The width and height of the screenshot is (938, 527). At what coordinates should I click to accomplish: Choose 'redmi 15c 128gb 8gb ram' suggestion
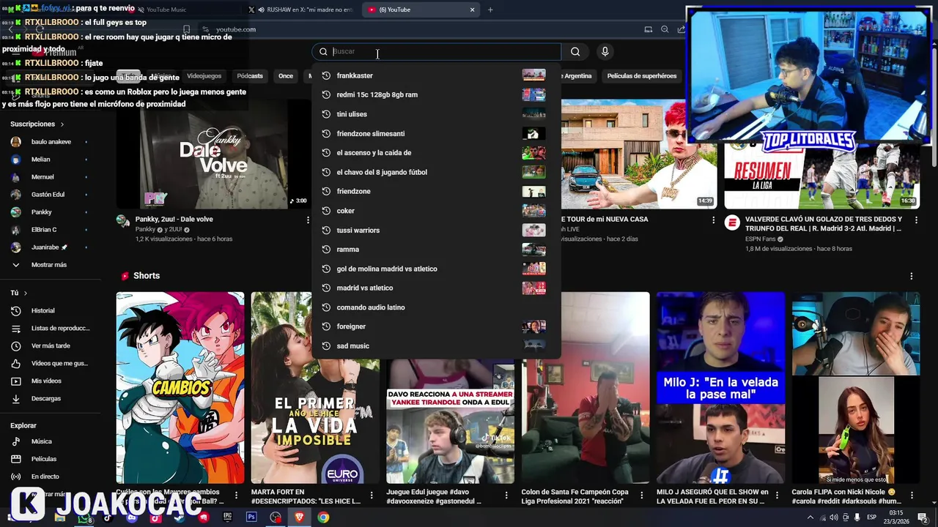click(436, 94)
